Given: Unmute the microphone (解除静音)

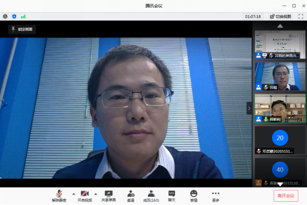Looking at the screenshot, I should (59, 196).
